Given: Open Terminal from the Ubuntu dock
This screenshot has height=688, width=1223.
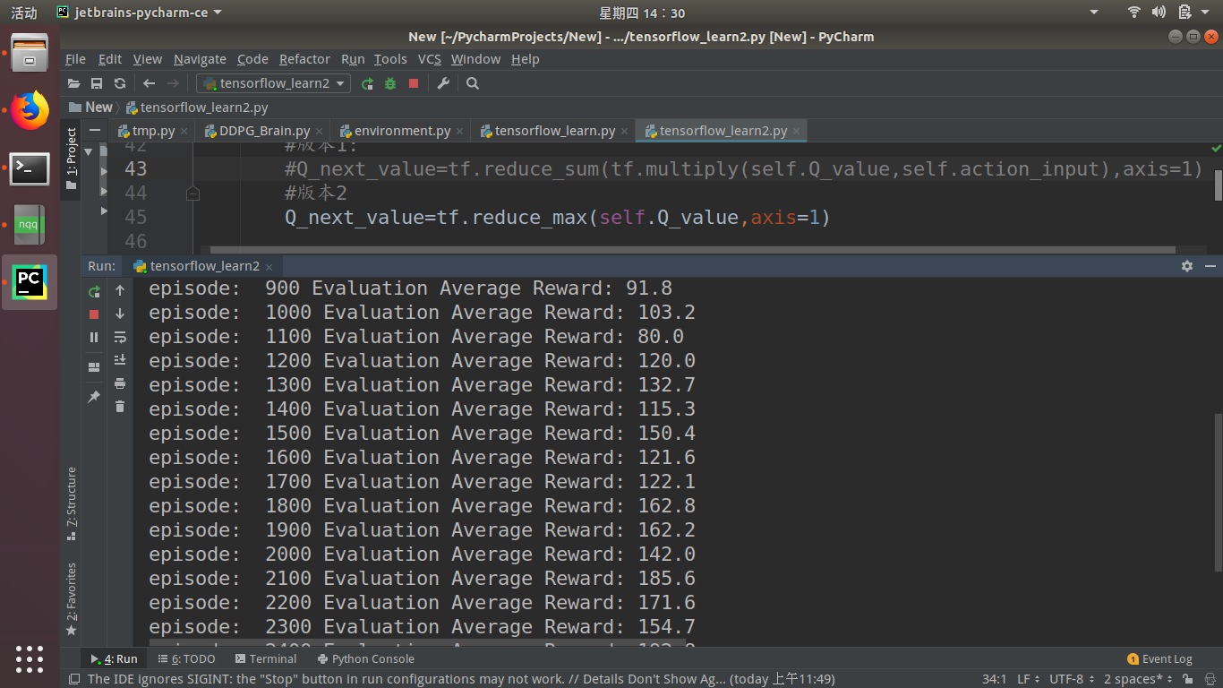Looking at the screenshot, I should [x=30, y=168].
